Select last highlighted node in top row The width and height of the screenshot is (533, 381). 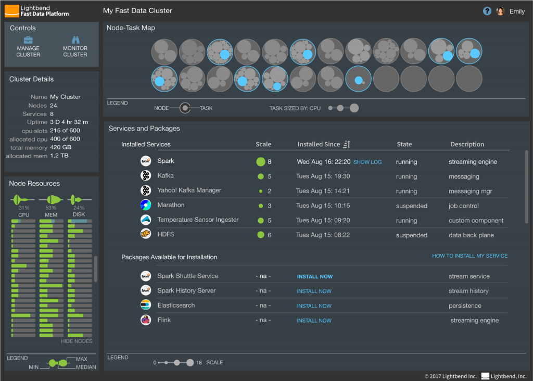469,52
